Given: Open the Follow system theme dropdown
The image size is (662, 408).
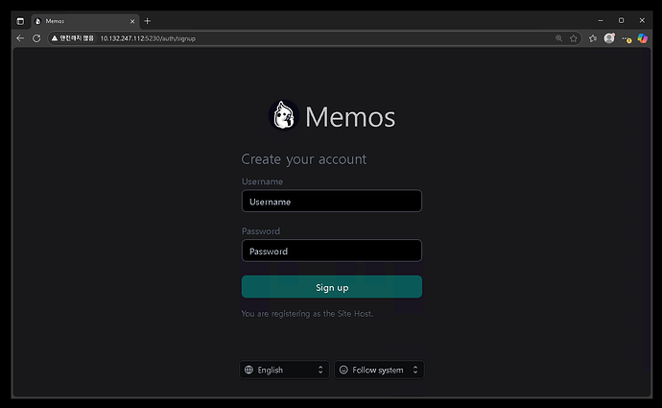Looking at the screenshot, I should click(x=379, y=370).
